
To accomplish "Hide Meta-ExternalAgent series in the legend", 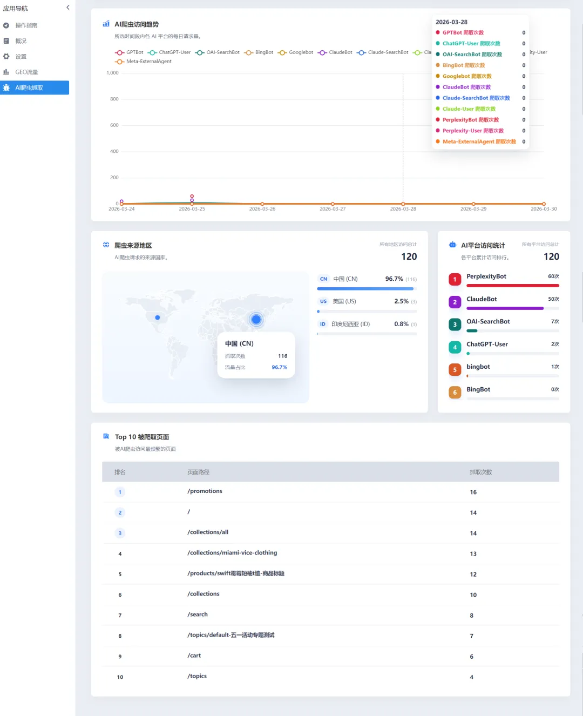I will point(144,62).
